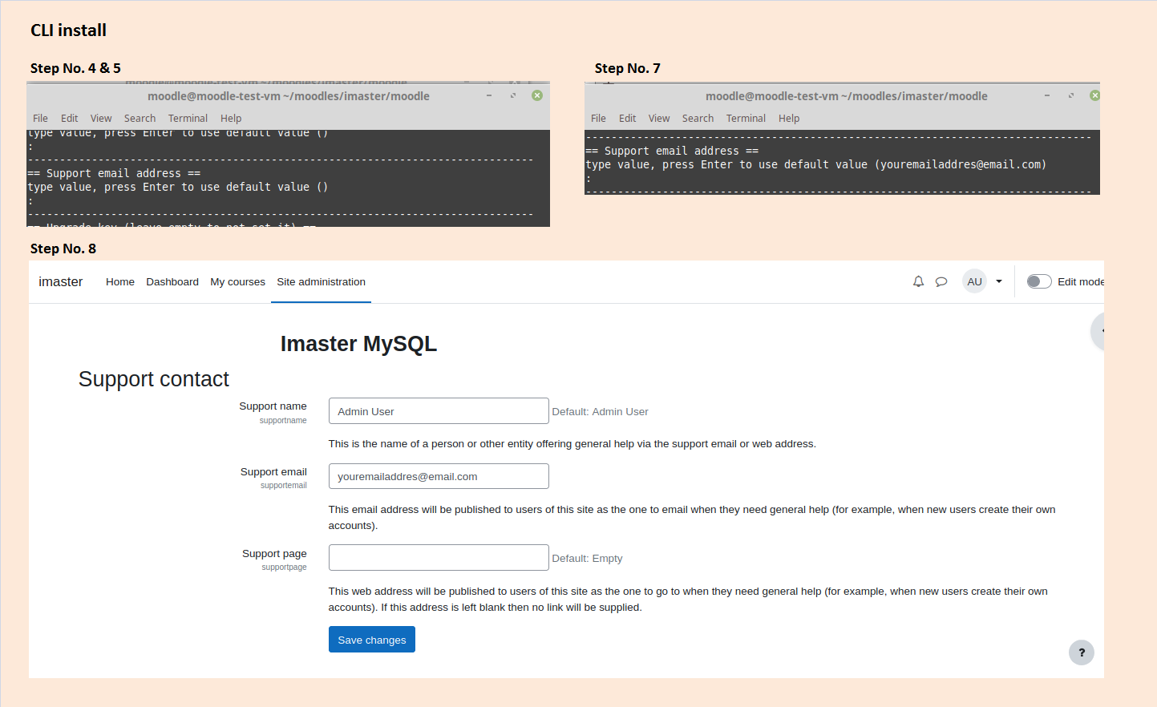
Task: Open Edit menu in Step 7 terminal
Action: pos(627,119)
